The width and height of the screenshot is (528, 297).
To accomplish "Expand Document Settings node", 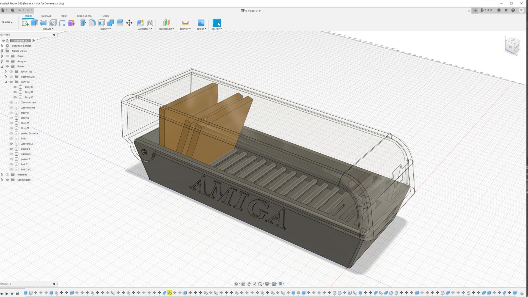I will click(x=2, y=46).
